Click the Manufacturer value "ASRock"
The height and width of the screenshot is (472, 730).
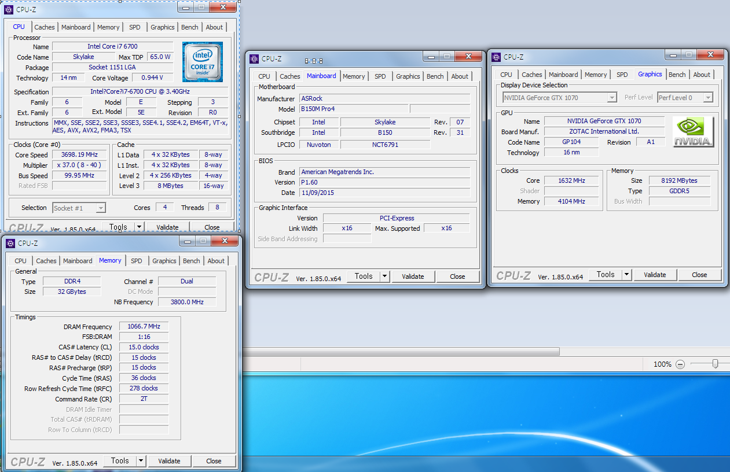[384, 99]
